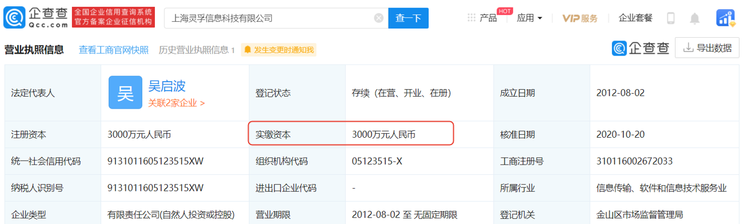Open 企业套餐 menu item
The image size is (743, 224).
pyautogui.click(x=636, y=18)
